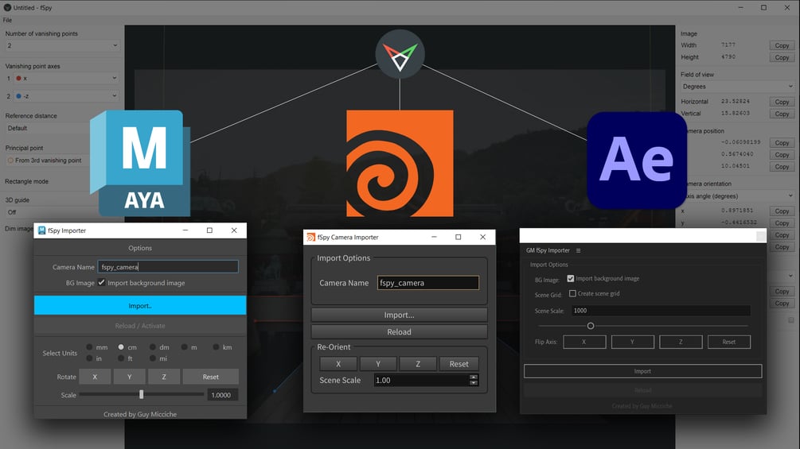
Task: Click Re-Orient X button in Houdini importer
Action: 338,364
